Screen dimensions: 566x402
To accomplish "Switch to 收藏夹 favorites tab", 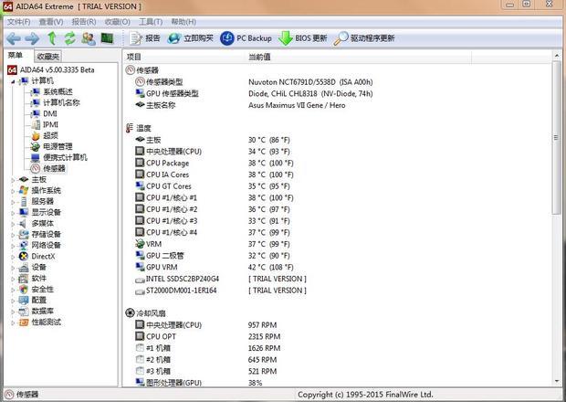I will coord(48,57).
